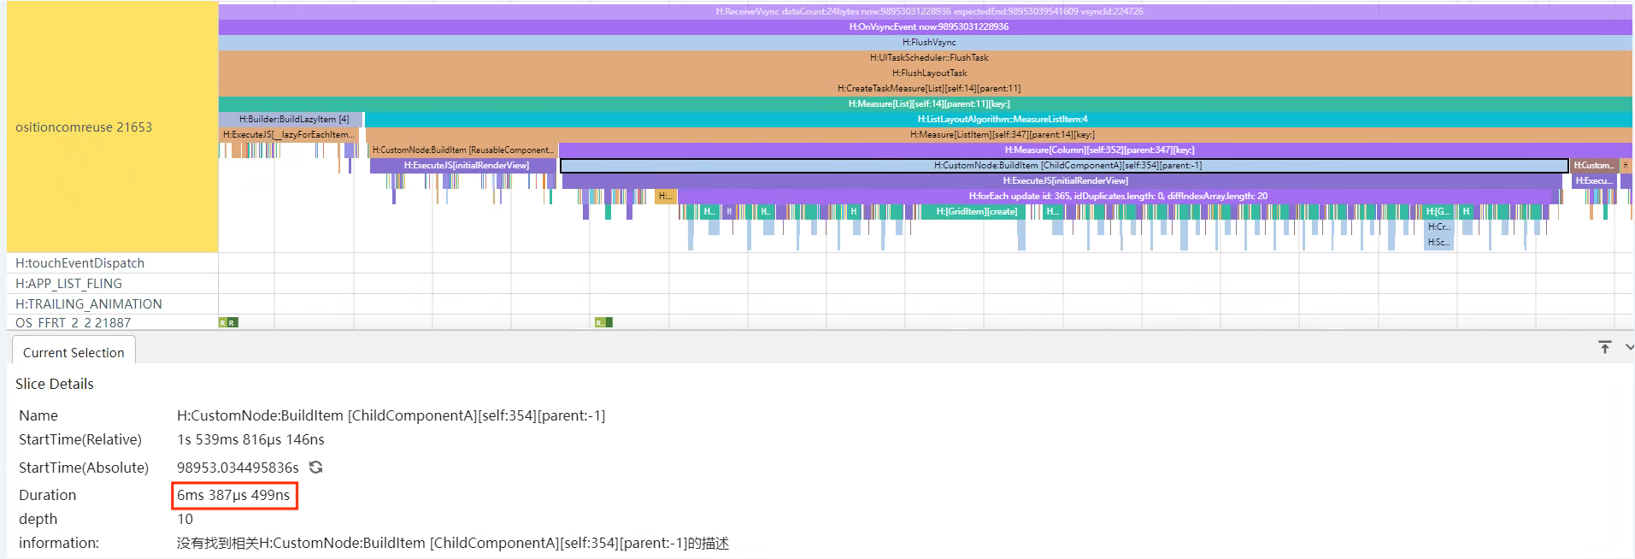Select H:CustomNode:BuildItem [ReusableComponent slice
This screenshot has height=559, width=1635.
463,150
